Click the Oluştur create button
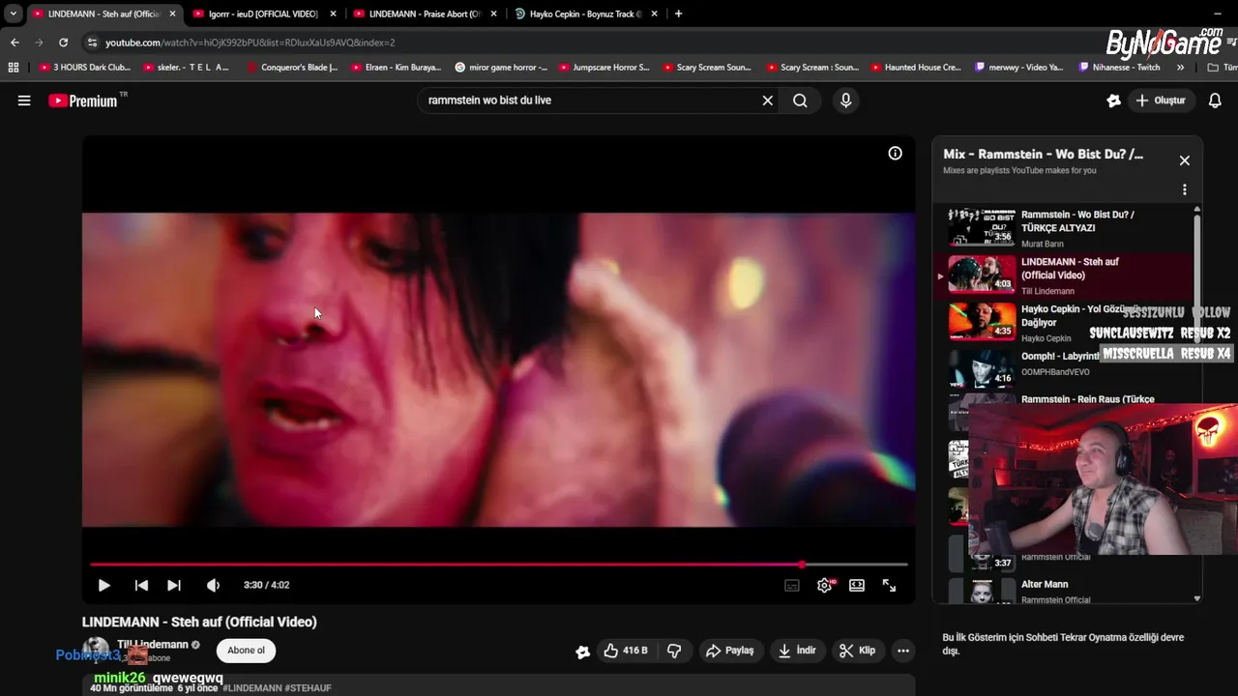This screenshot has height=696, width=1238. 1161,101
